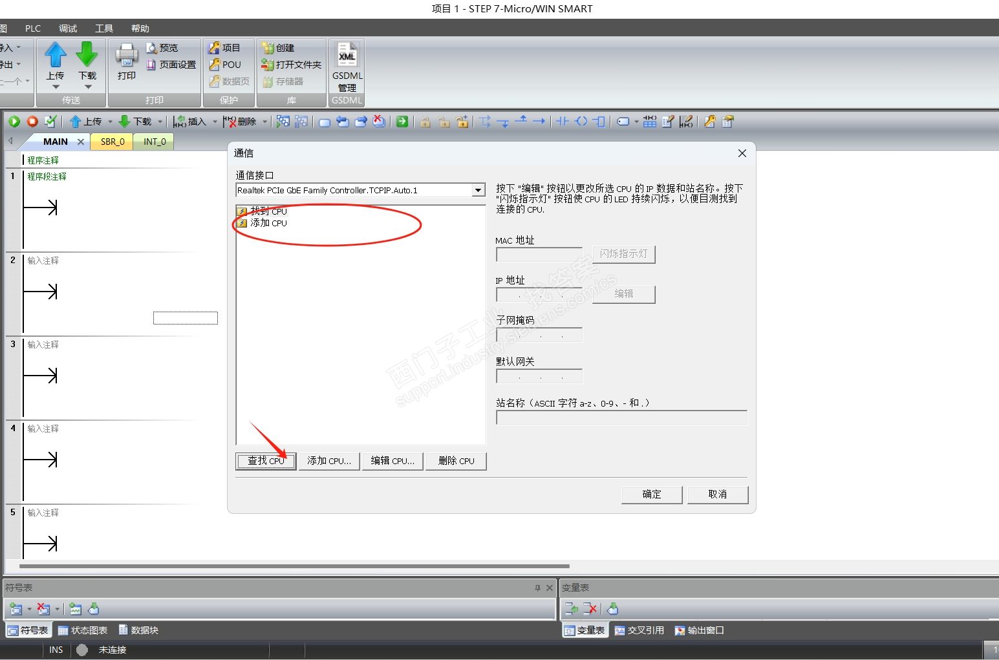Open the 调试 menu

point(68,28)
